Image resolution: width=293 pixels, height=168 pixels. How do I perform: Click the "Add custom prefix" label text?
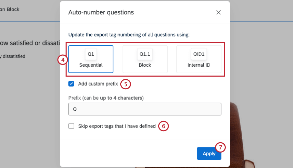pyautogui.click(x=98, y=83)
